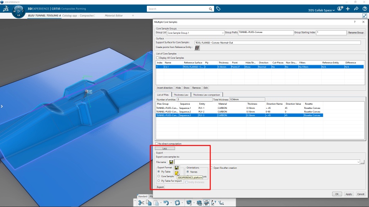The image size is (369, 207).
Task: Click the Create points from Reference Entity icon
Action: tap(197, 48)
